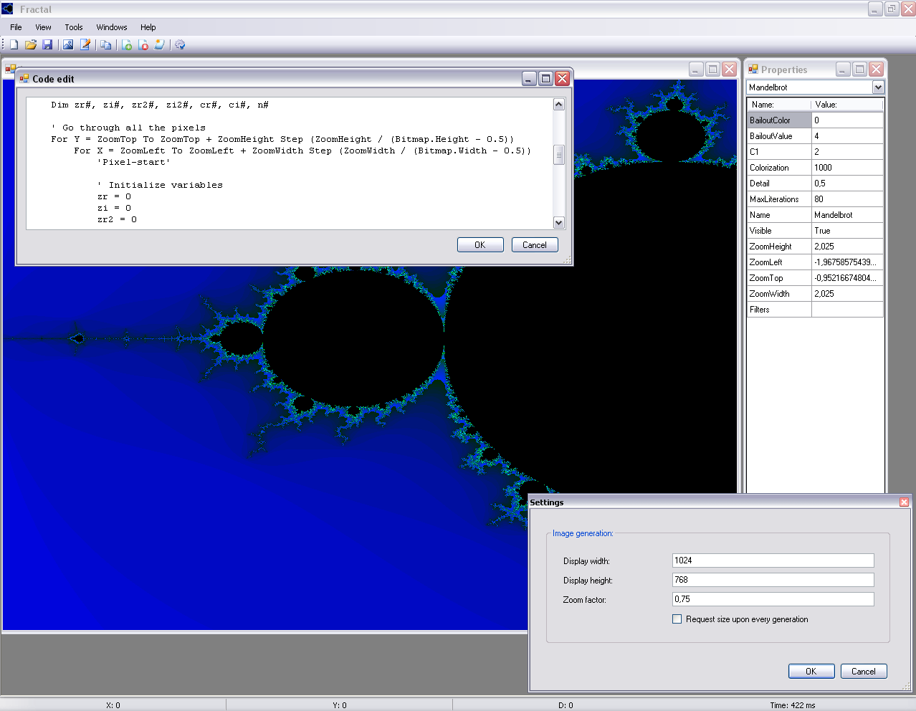Viewport: 916px width, 711px height.
Task: Click the Display width field
Action: click(x=773, y=560)
